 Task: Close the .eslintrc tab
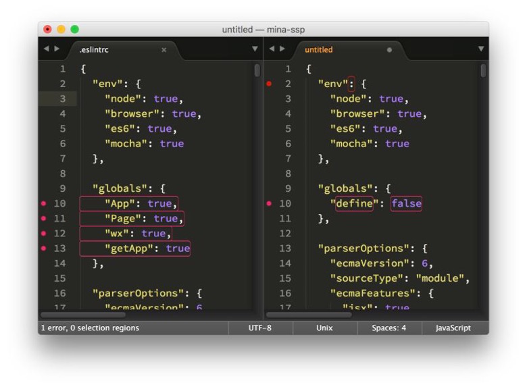(164, 50)
